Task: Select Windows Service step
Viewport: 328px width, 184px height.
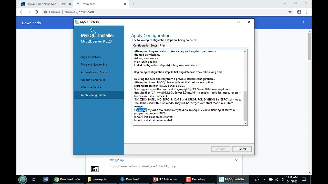Action: (x=91, y=87)
